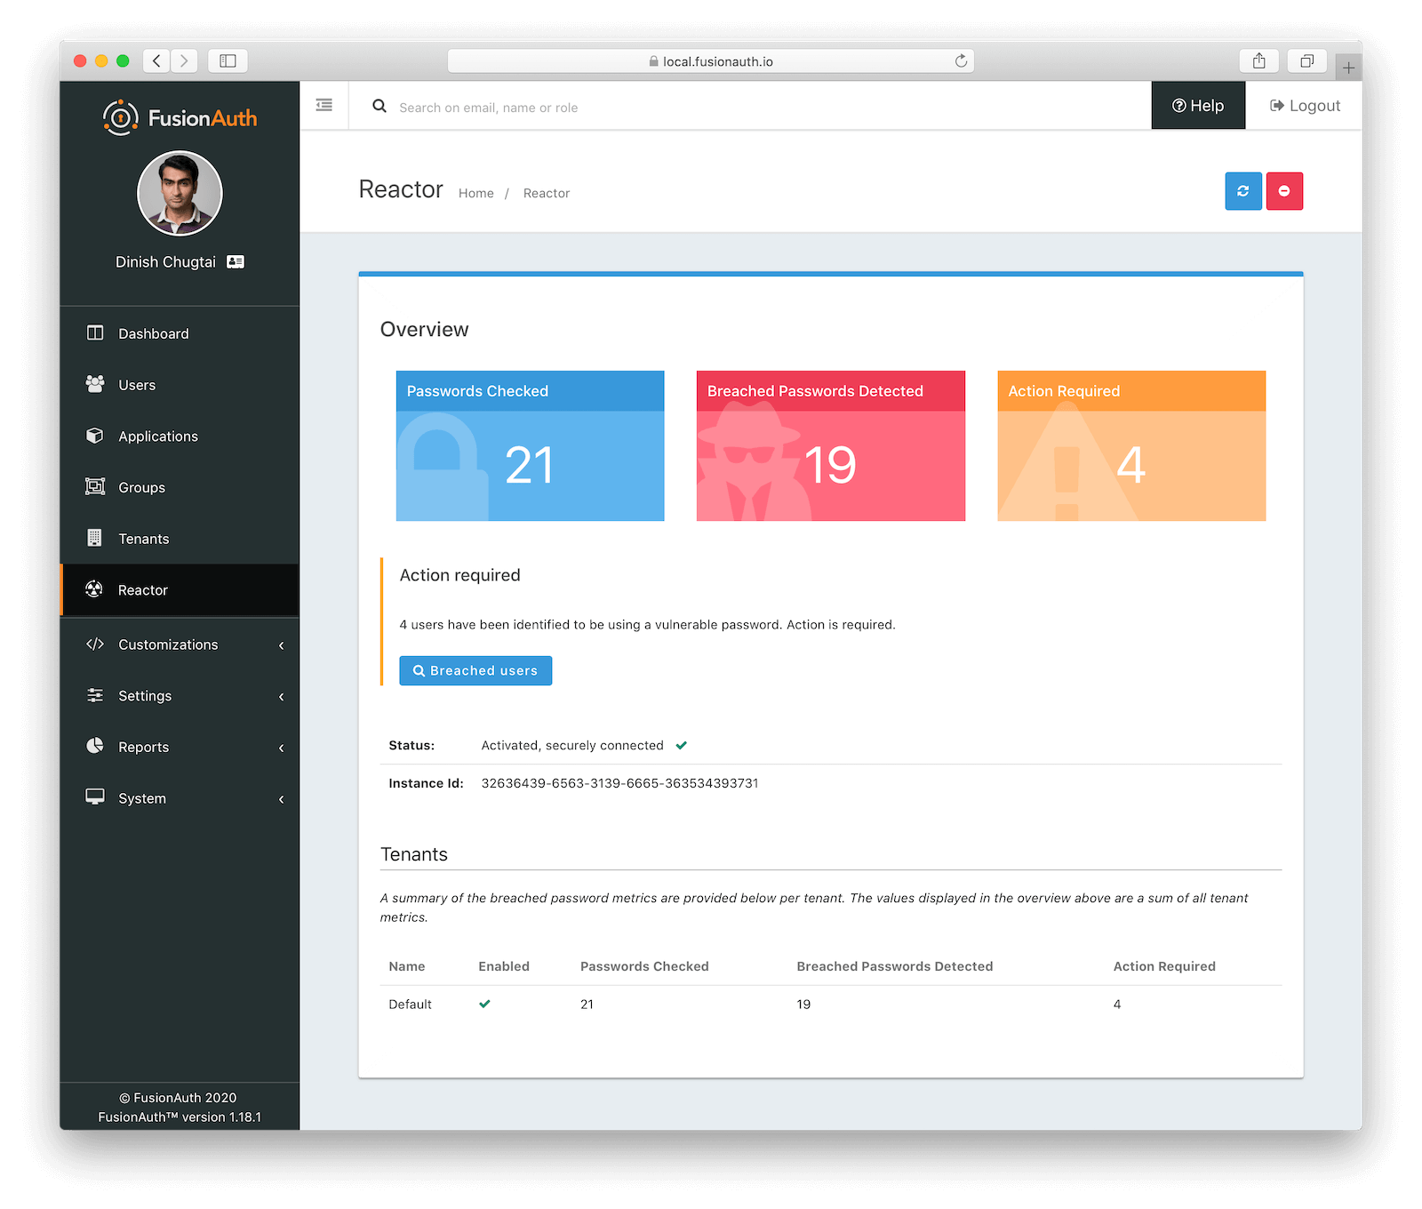Log out using the Logout link
Image resolution: width=1422 pixels, height=1209 pixels.
[x=1305, y=105]
